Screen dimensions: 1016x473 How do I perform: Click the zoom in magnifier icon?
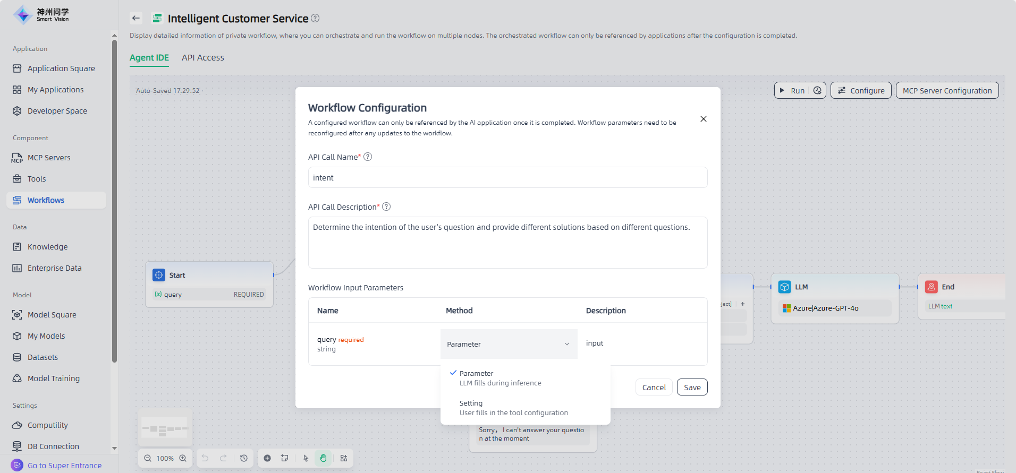(183, 458)
